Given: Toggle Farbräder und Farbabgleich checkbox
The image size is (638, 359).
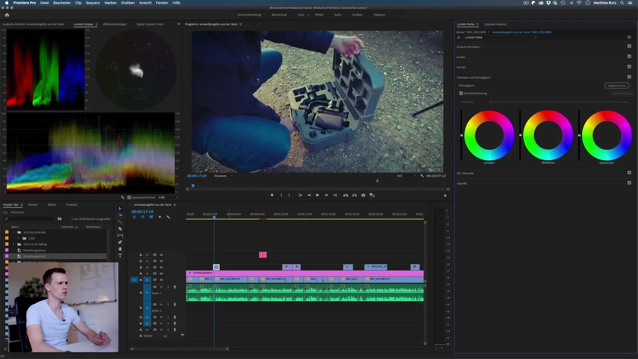Looking at the screenshot, I should click(629, 77).
